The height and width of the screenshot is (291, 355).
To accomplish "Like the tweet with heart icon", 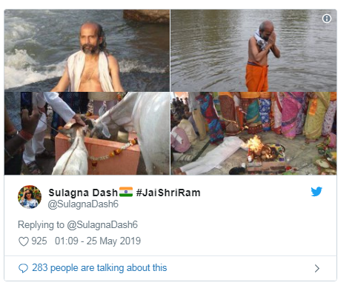I will pos(24,241).
